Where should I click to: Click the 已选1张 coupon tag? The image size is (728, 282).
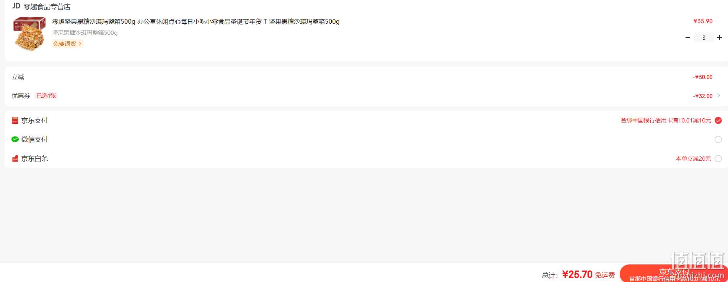46,96
